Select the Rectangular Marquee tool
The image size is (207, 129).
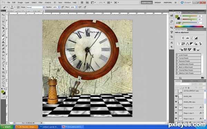point(3,19)
